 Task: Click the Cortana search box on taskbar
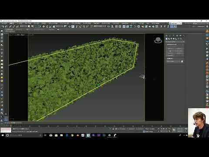tap(24, 135)
